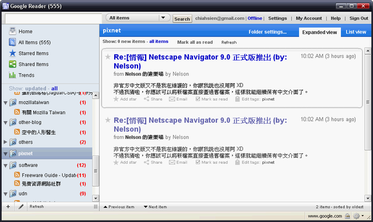This screenshot has height=222, width=373.
Task: Click in the search text field
Action: tap(53, 19)
